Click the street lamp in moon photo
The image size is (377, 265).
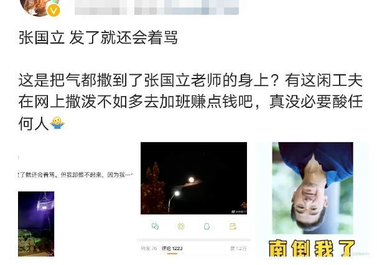point(175,201)
